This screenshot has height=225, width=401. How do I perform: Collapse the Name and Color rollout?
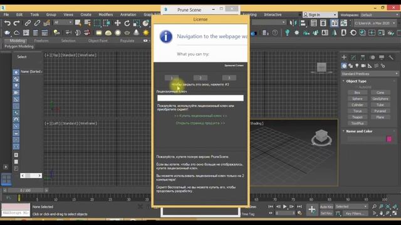pos(359,131)
